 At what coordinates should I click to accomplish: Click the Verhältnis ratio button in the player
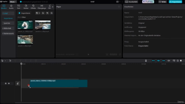113,54
